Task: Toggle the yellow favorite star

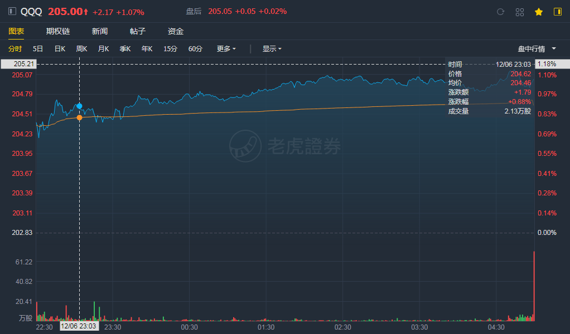Action: click(x=538, y=12)
